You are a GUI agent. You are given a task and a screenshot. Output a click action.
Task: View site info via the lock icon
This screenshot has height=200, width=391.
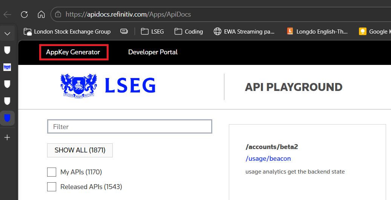click(x=58, y=14)
